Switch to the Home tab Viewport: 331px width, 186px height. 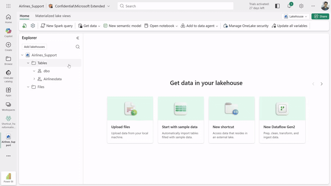[x=24, y=16]
